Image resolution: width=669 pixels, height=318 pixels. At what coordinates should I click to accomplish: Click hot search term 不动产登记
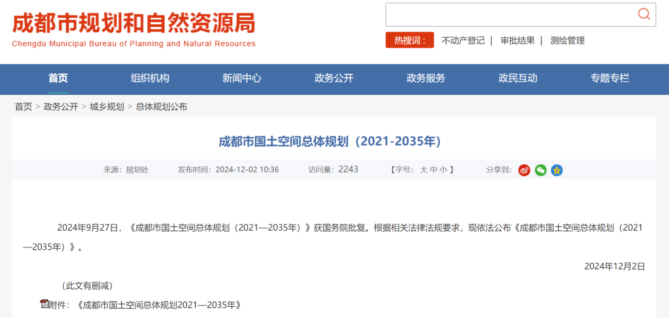(463, 40)
